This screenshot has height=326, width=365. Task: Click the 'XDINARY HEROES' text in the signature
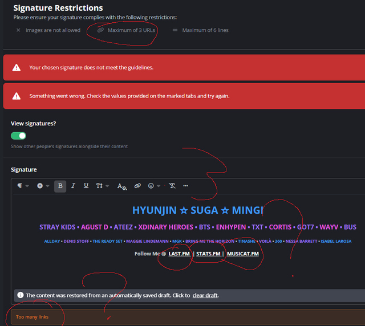point(166,227)
